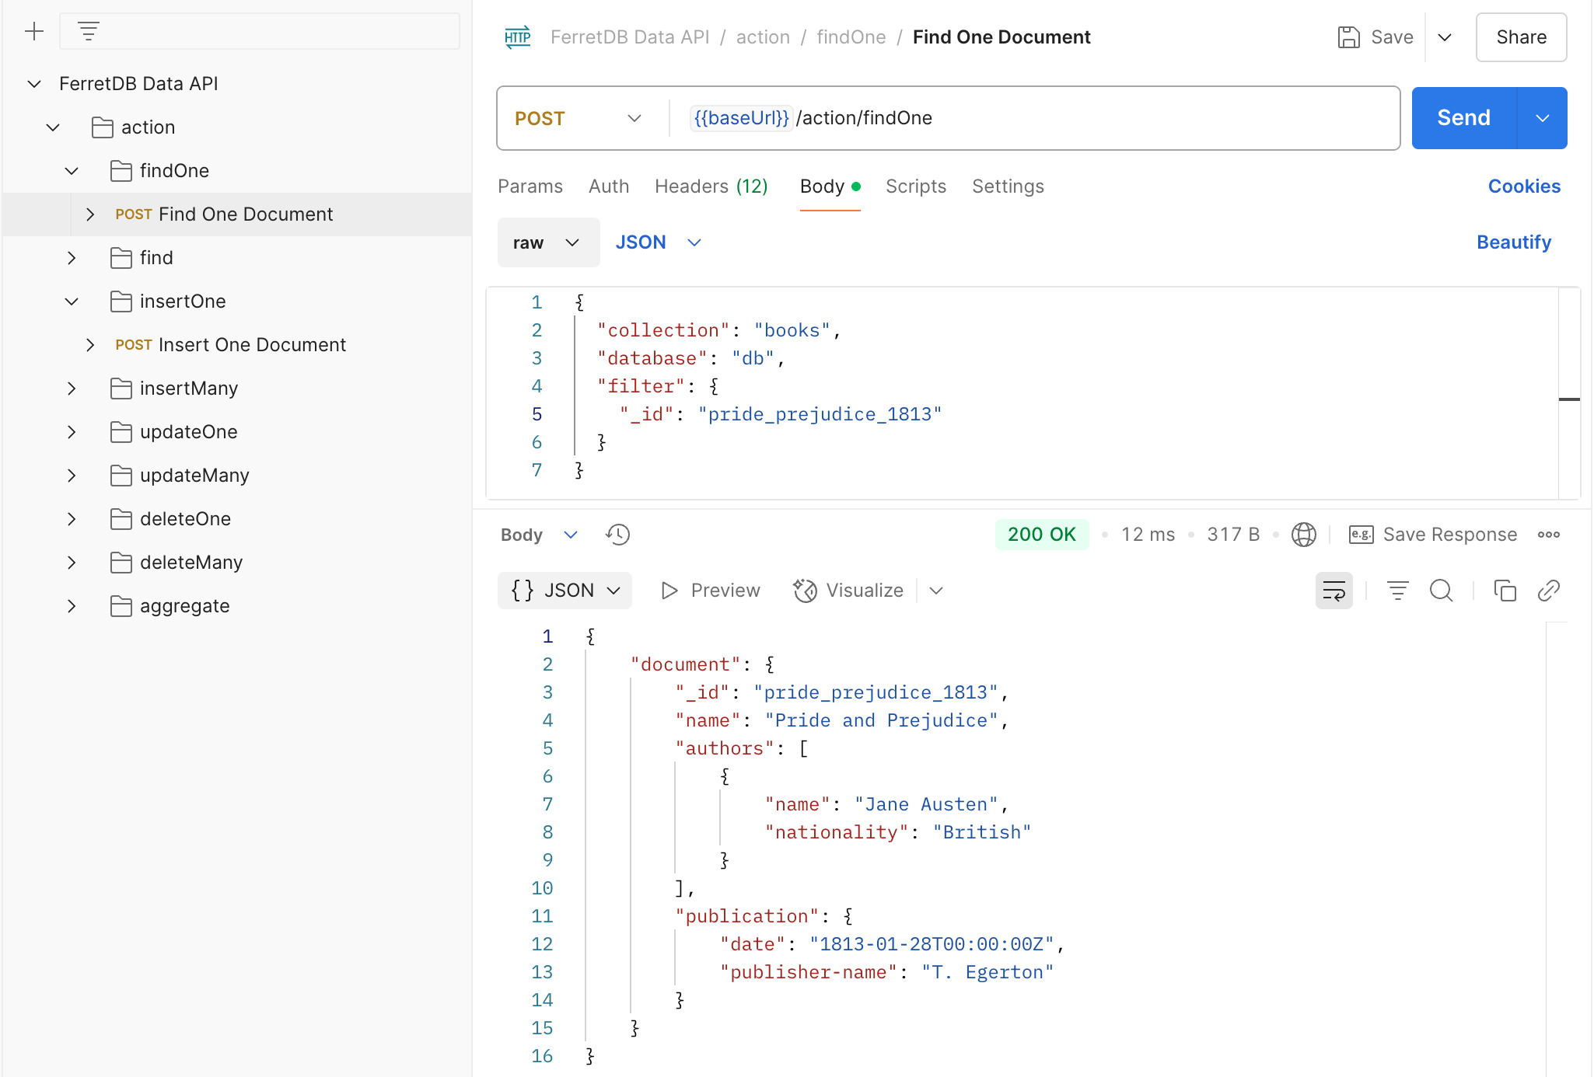Viewport: 1594px width, 1077px height.
Task: Expand the aggregate folder
Action: (x=72, y=606)
